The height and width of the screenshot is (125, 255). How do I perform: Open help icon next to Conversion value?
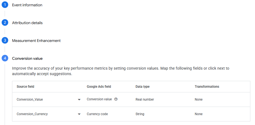(116, 99)
